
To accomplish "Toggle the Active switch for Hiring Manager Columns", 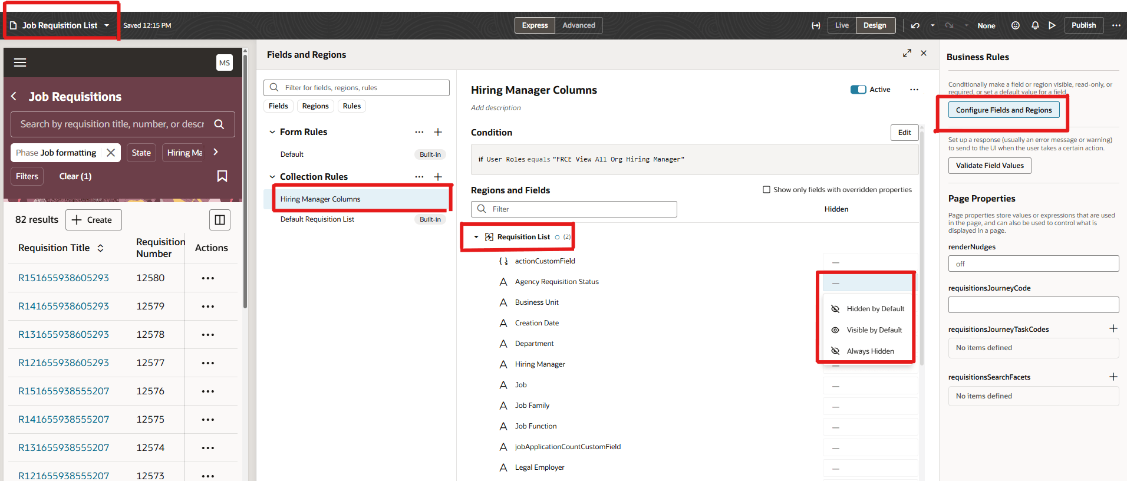I will coord(858,90).
